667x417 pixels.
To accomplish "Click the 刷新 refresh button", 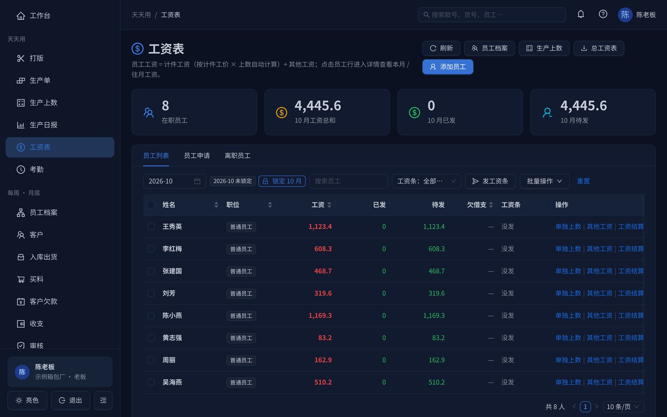I will pyautogui.click(x=441, y=48).
